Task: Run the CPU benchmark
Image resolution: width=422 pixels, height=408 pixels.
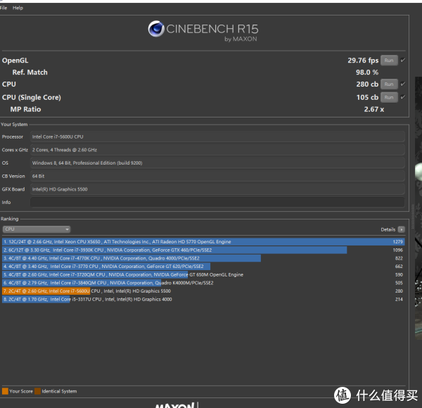Action: 389,84
